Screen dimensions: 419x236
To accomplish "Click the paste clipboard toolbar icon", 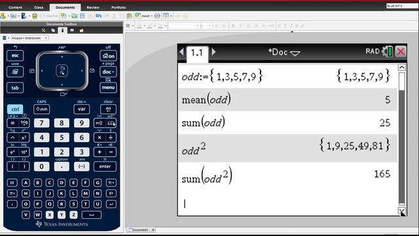I will click(x=130, y=16).
